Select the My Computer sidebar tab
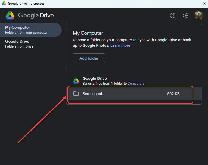Screen dimensions: 208x165 click(x=31, y=30)
